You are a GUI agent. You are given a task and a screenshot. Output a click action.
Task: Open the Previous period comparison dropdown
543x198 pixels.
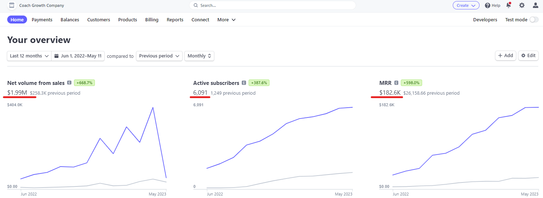pos(159,56)
